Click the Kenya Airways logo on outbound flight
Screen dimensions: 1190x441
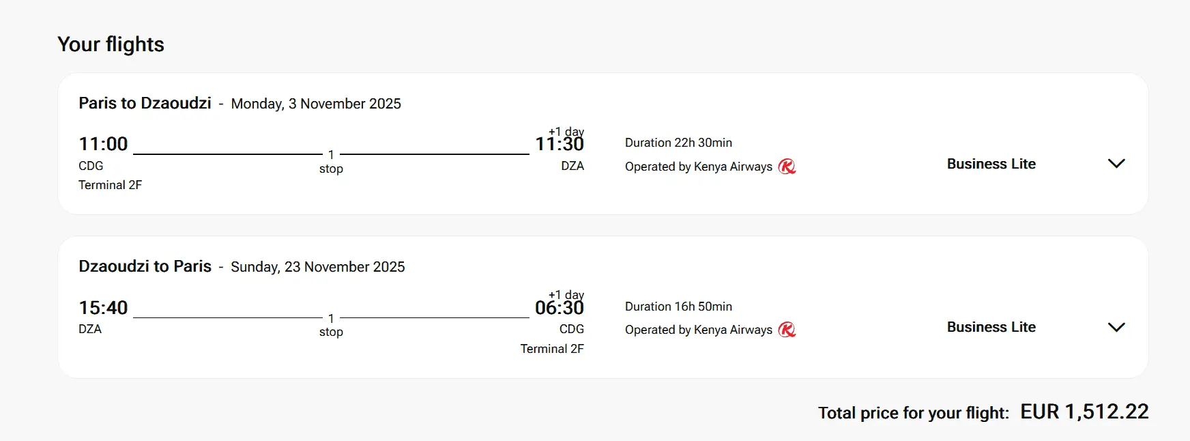pyautogui.click(x=787, y=167)
